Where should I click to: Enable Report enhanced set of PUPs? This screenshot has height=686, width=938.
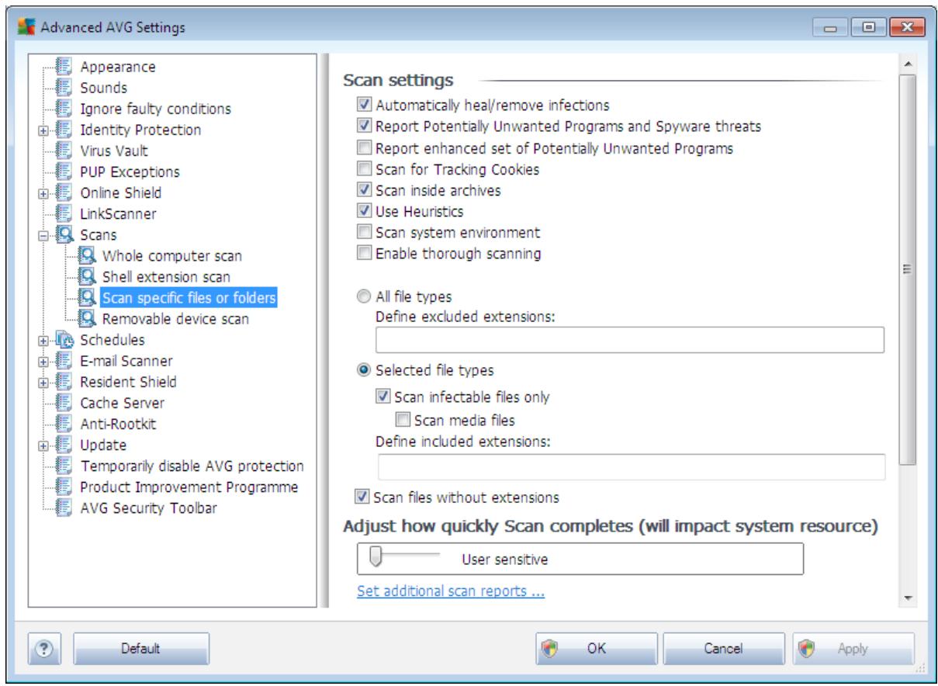pos(364,147)
